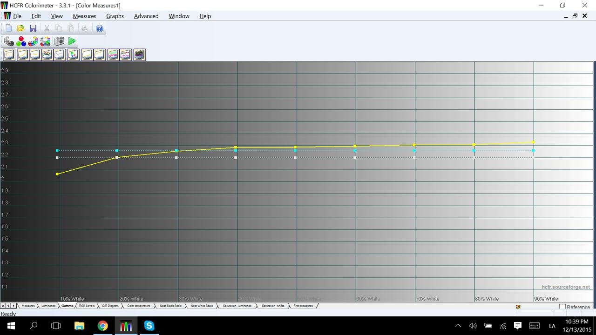
Task: Show hidden icons in the system tray
Action: (458, 326)
